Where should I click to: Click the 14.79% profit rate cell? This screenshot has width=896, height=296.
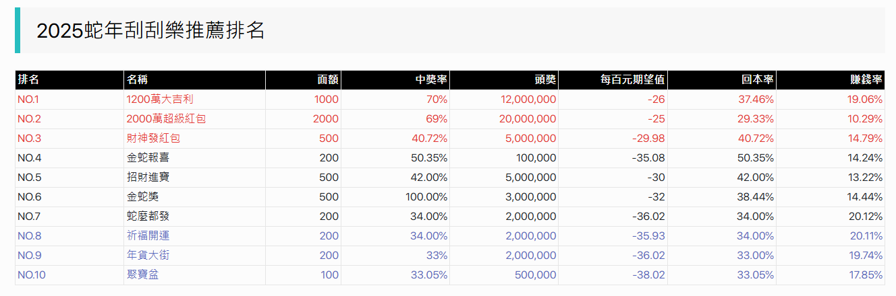tap(831, 139)
